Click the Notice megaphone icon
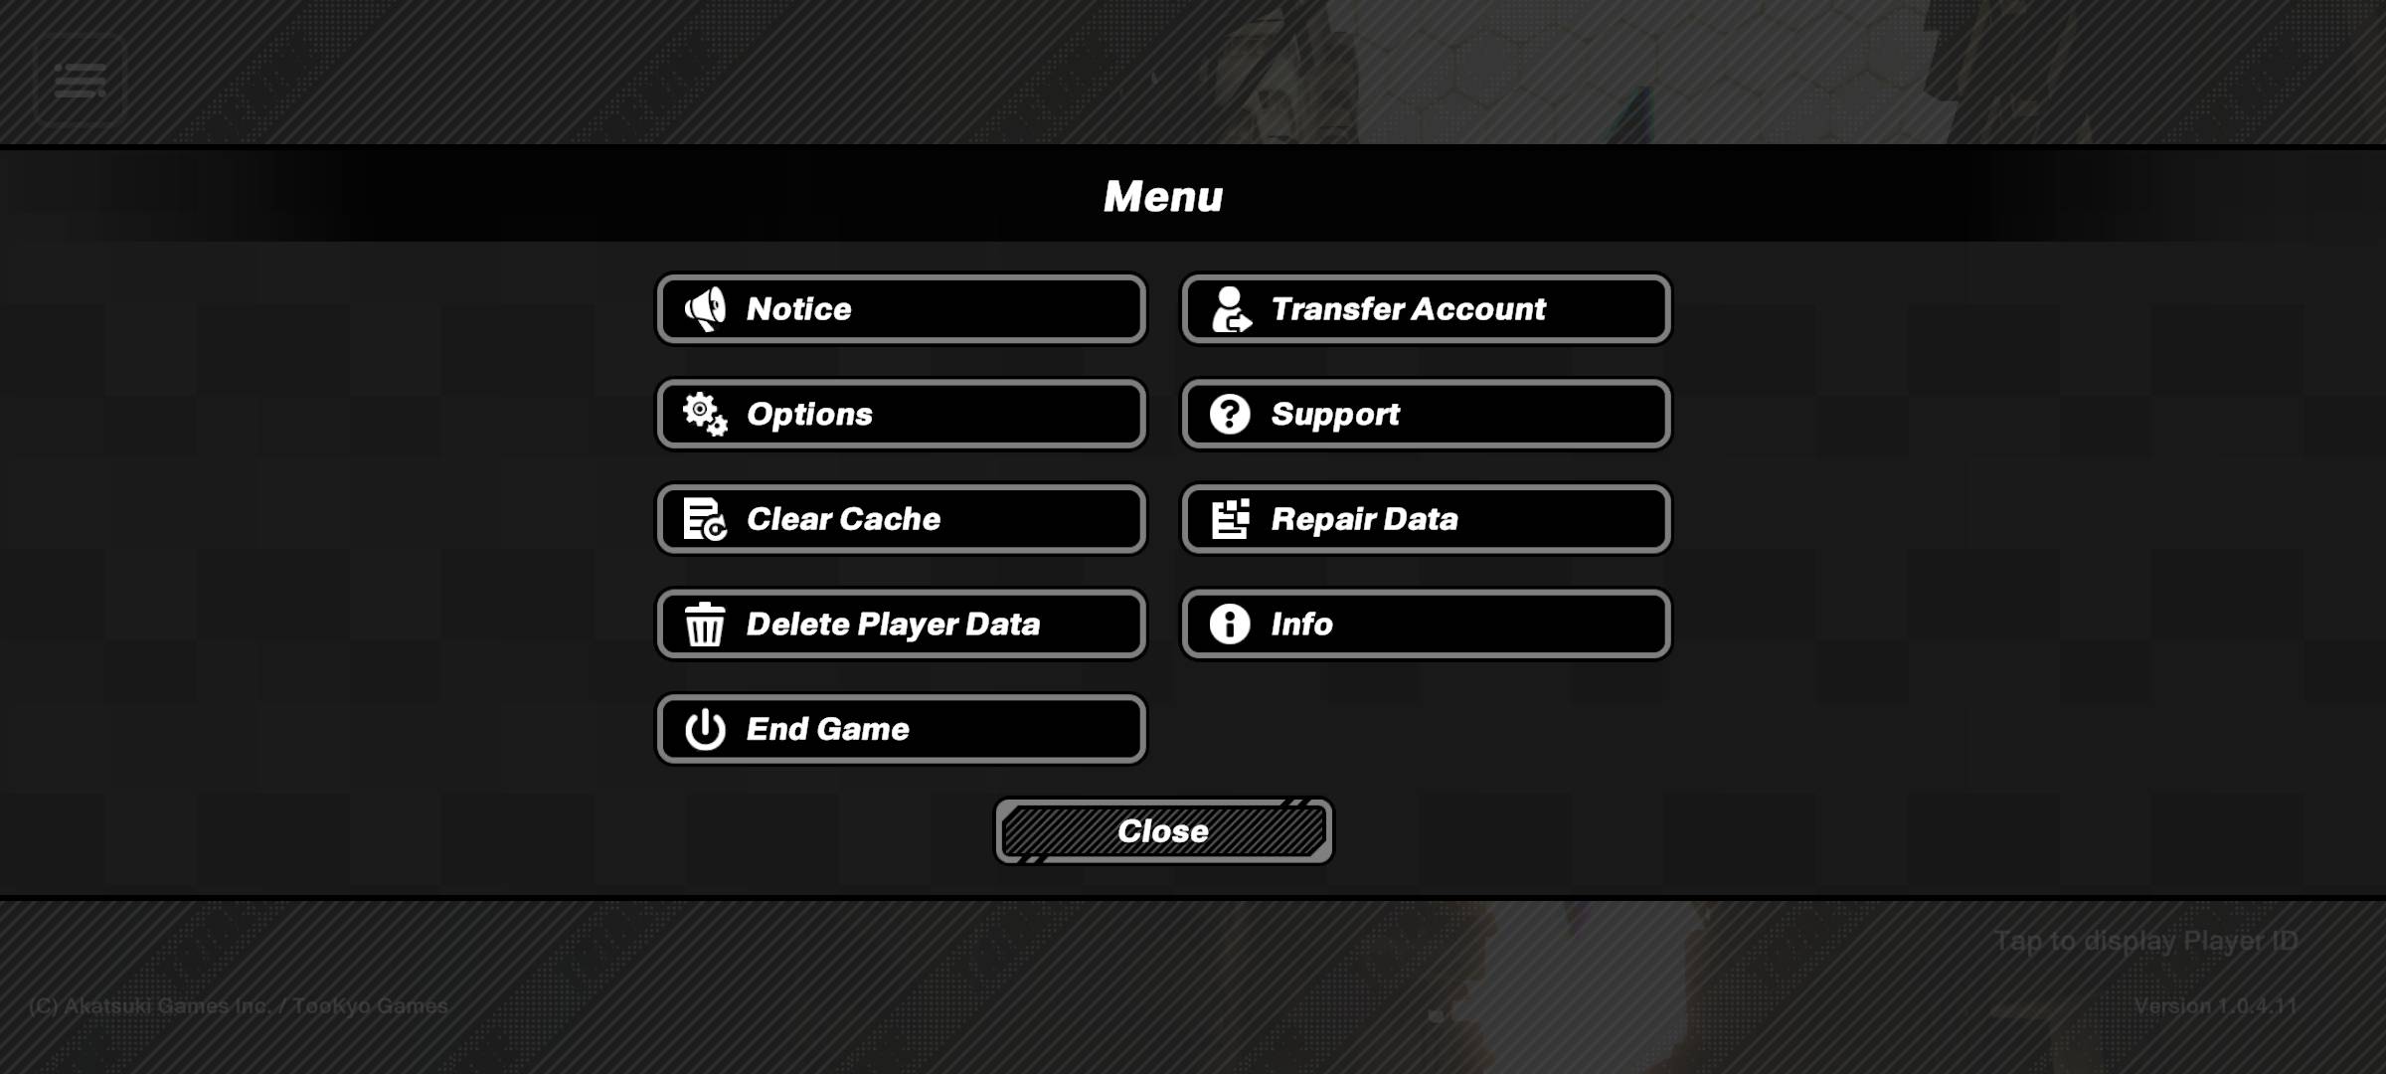The image size is (2386, 1074). (x=705, y=309)
